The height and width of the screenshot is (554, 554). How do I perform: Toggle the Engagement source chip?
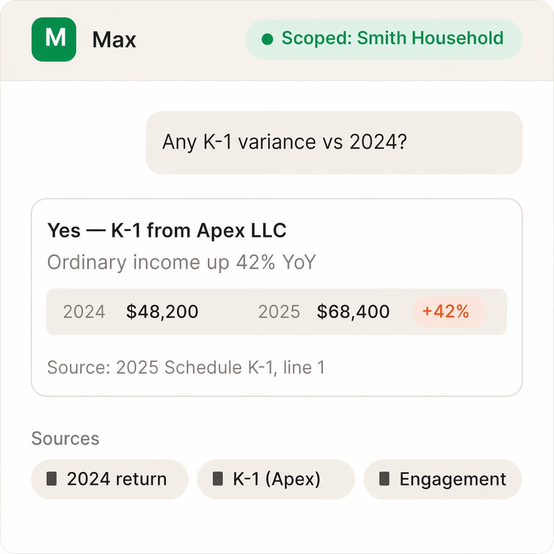(443, 479)
